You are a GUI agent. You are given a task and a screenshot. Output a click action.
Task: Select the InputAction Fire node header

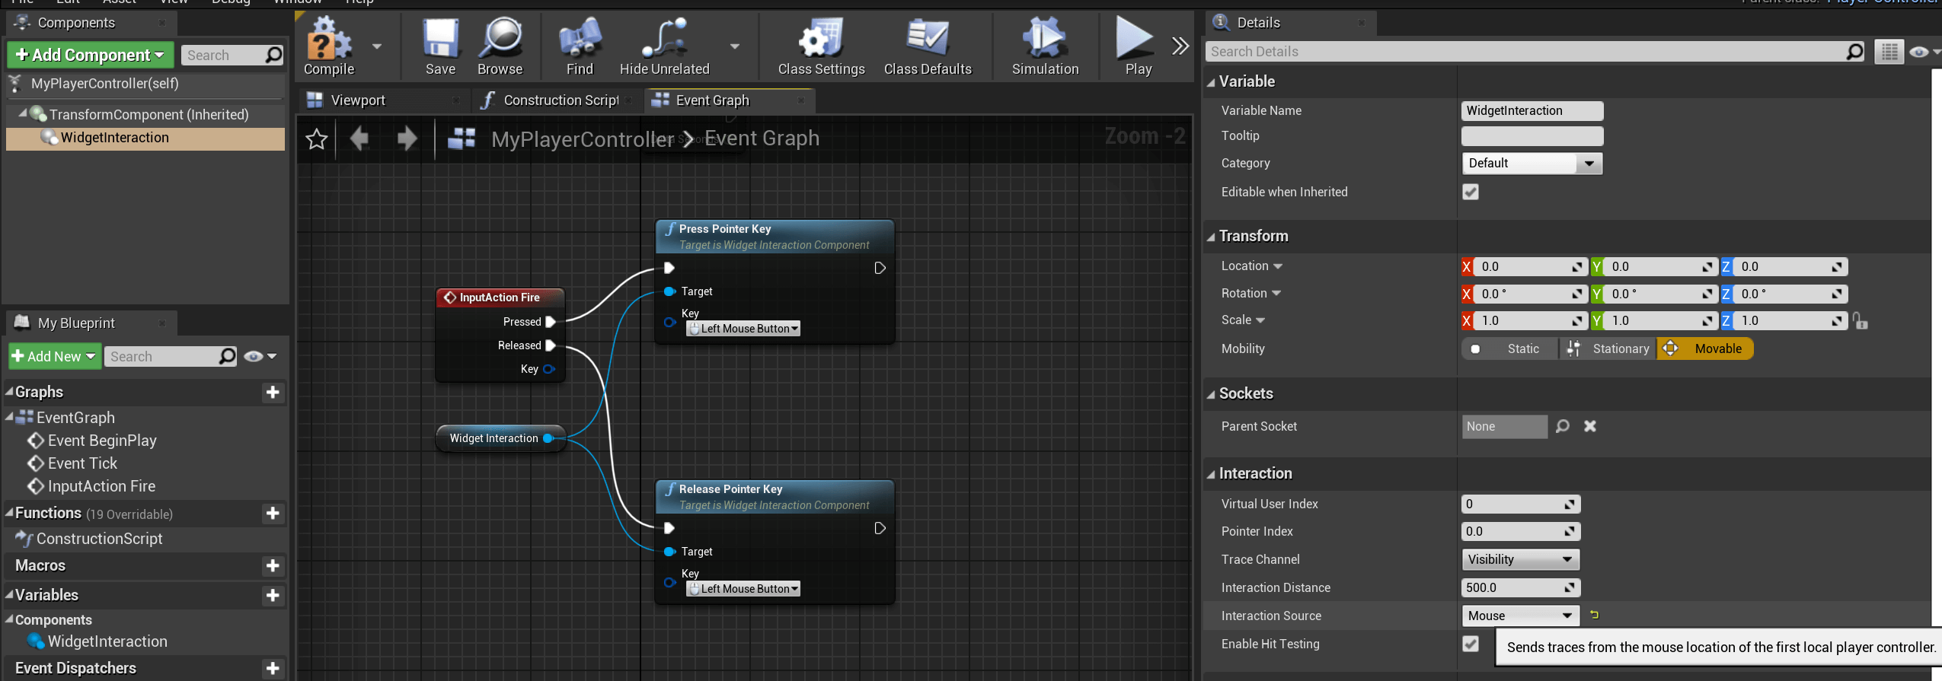pos(500,298)
